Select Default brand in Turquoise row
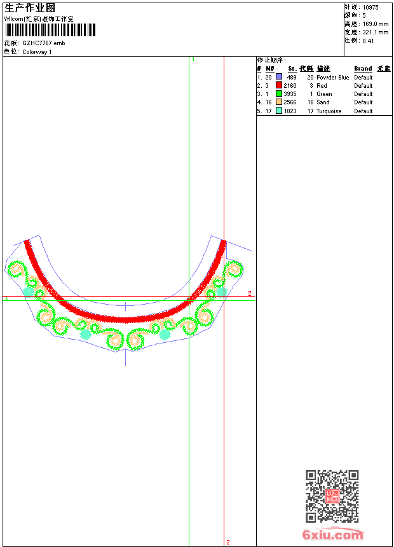This screenshot has height=547, width=394. [x=363, y=111]
